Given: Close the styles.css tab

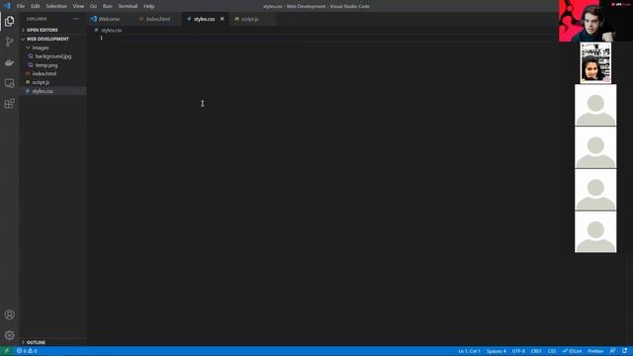Looking at the screenshot, I should pos(222,19).
